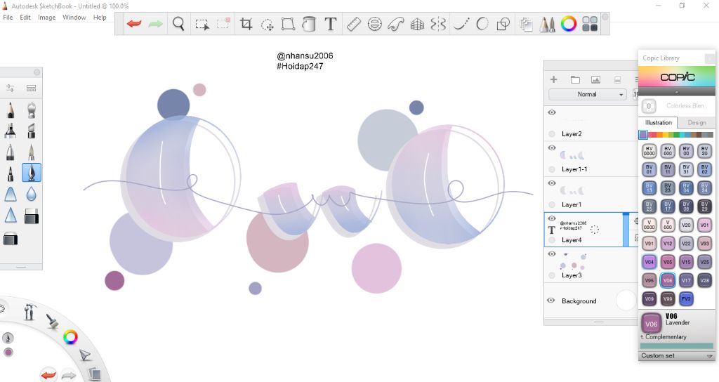Open the Image menu
The width and height of the screenshot is (719, 382).
tap(47, 18)
